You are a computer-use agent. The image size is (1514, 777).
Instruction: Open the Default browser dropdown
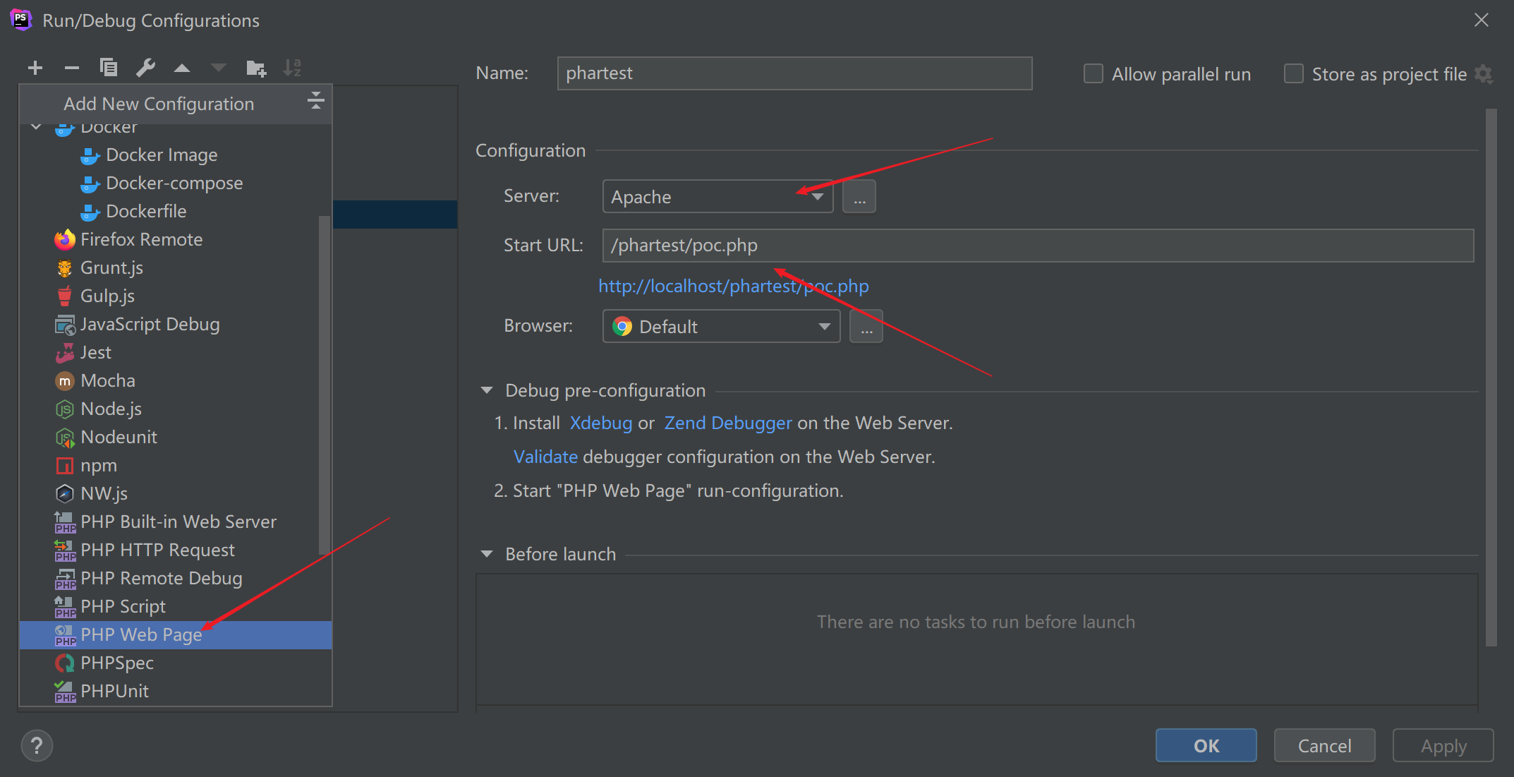point(721,326)
